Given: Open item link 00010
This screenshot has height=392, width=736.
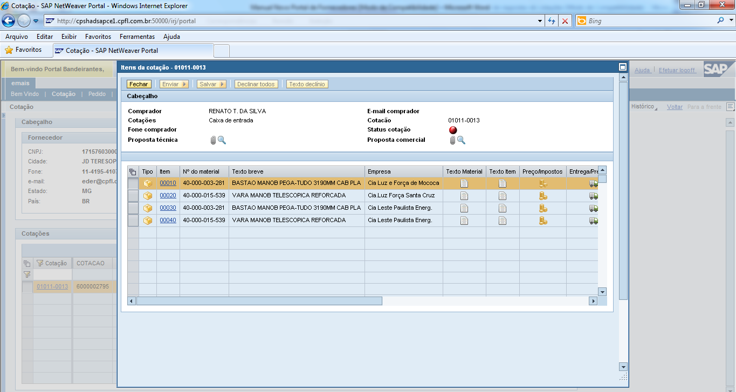Looking at the screenshot, I should (168, 183).
